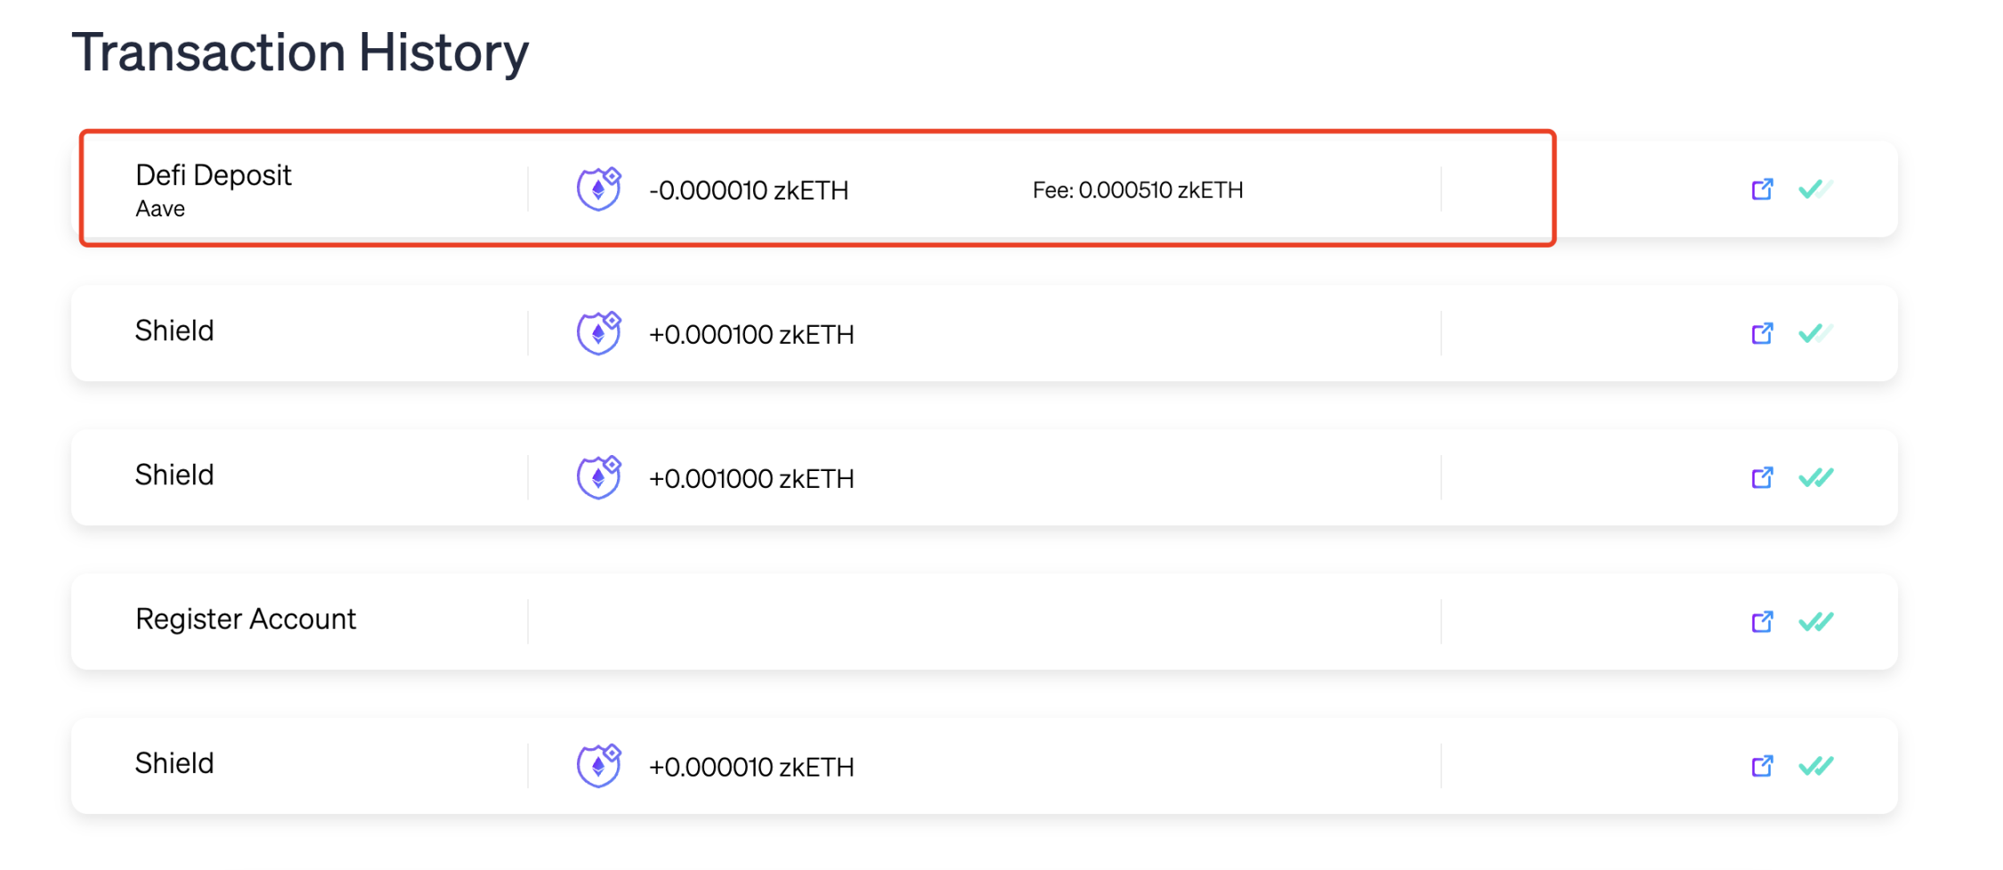Click status checkmark on Defi Deposit row
Image resolution: width=2003 pixels, height=870 pixels.
[x=1814, y=190]
